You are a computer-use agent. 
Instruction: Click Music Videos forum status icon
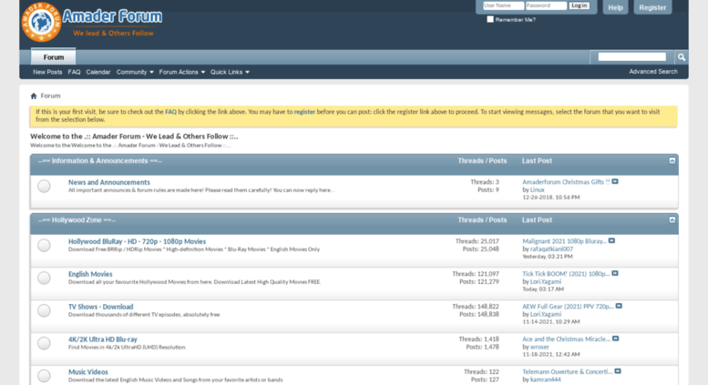point(44,376)
